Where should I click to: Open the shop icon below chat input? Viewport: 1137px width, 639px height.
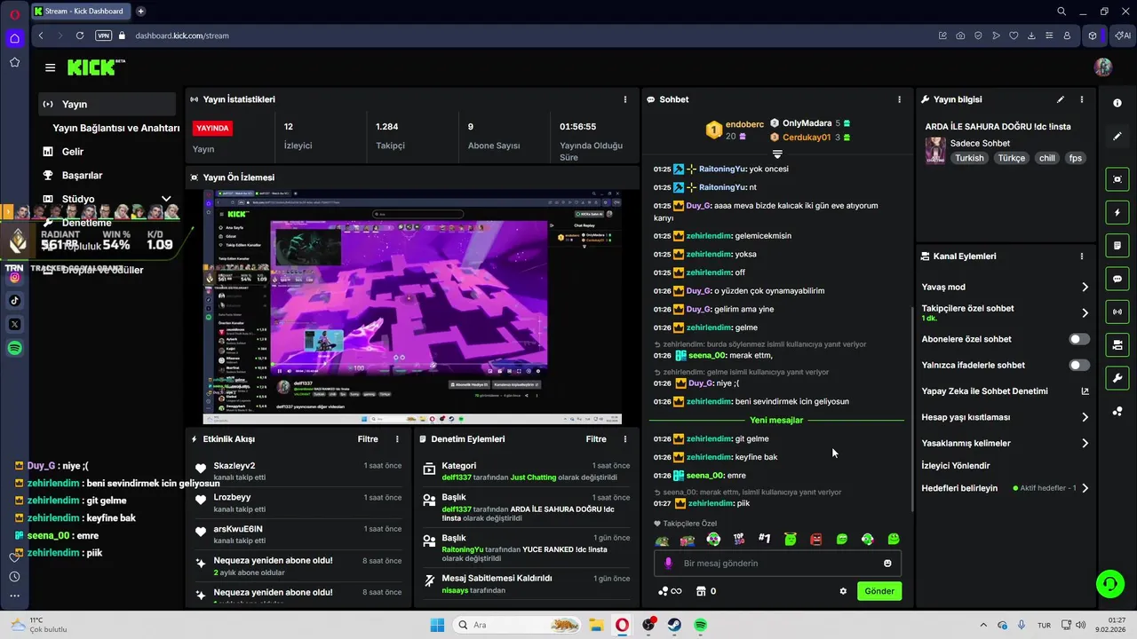click(700, 591)
